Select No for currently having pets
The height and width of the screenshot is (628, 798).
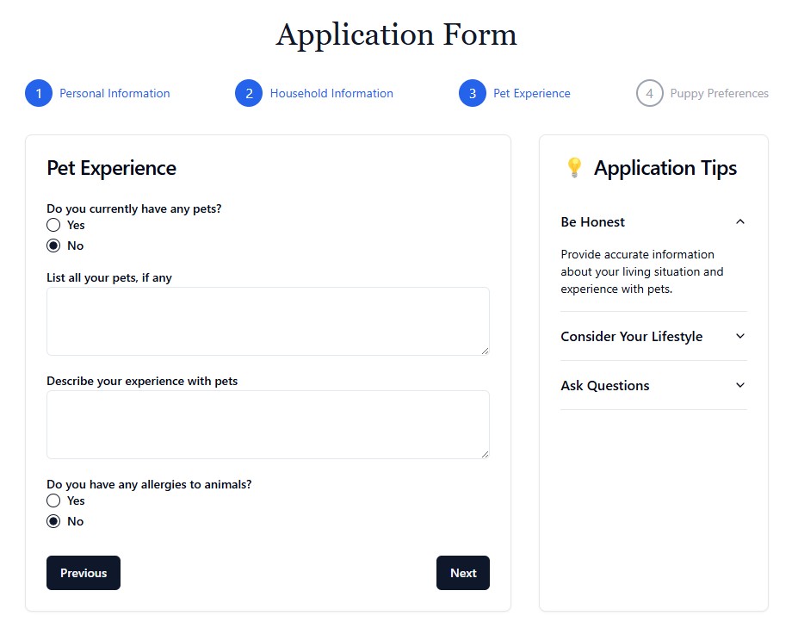click(53, 246)
